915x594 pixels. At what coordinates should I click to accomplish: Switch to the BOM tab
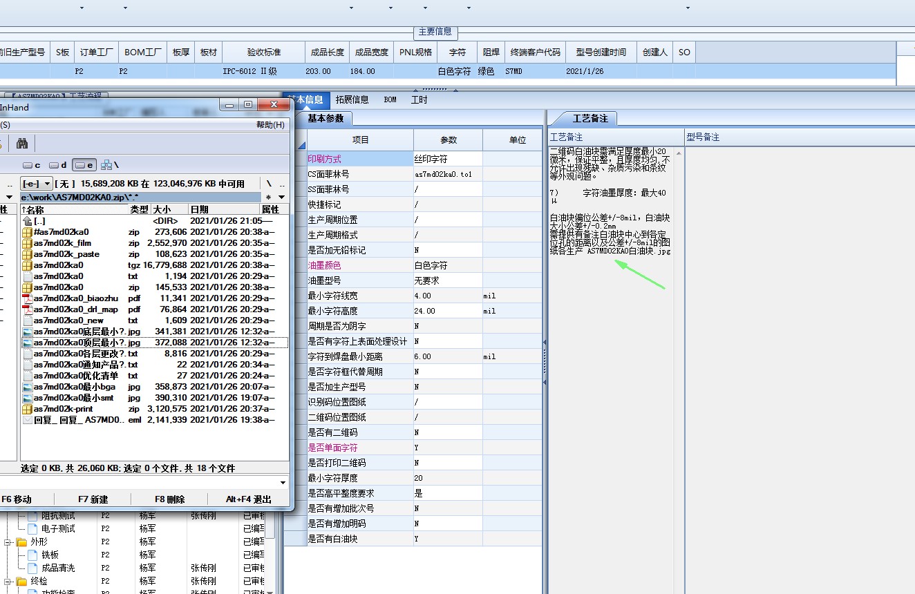pyautogui.click(x=390, y=99)
